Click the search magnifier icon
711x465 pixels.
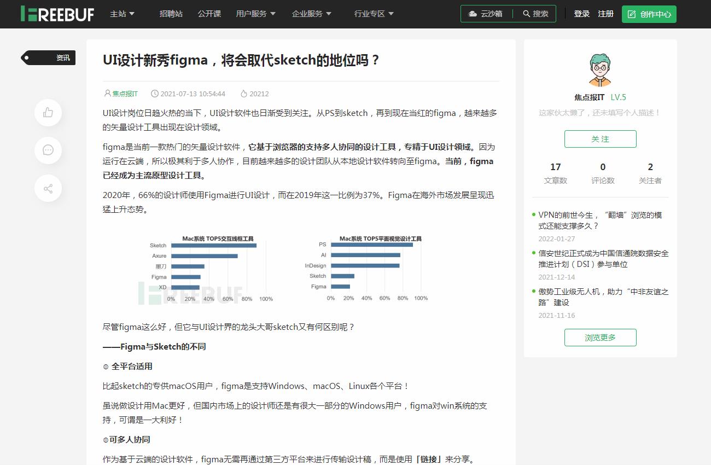click(x=526, y=14)
